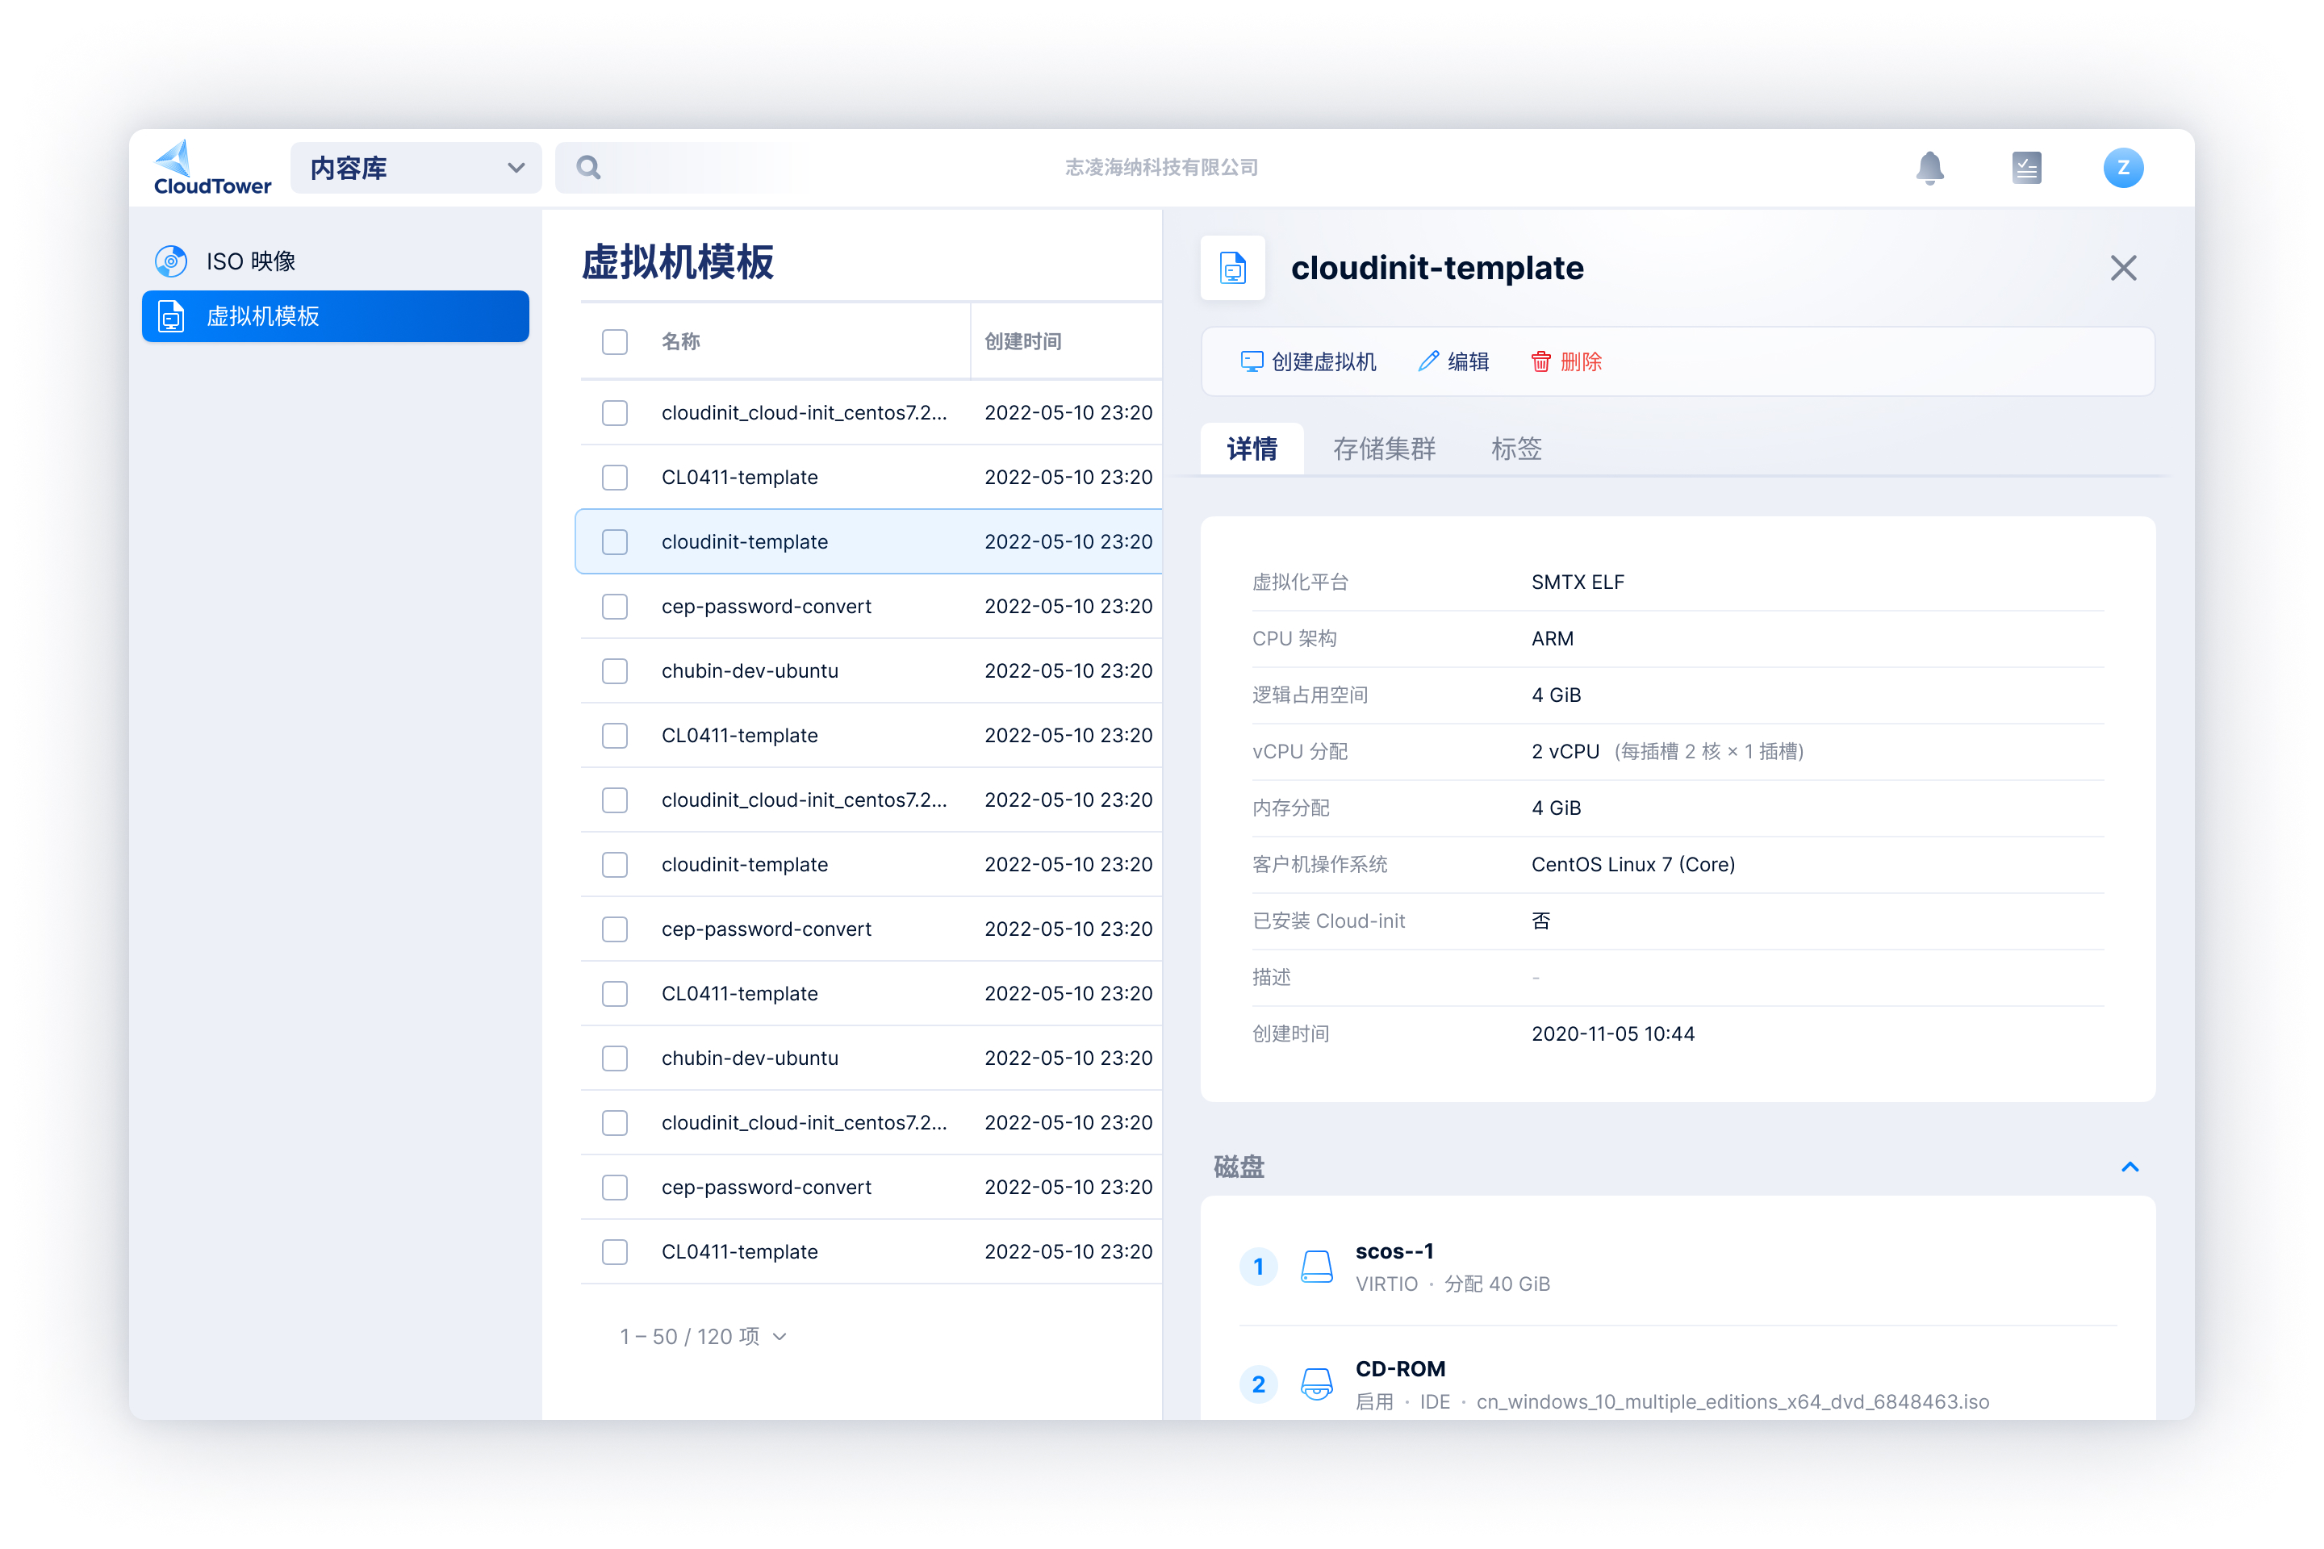Click the CD-ROM drive icon
The width and height of the screenshot is (2324, 1549).
[x=1316, y=1385]
